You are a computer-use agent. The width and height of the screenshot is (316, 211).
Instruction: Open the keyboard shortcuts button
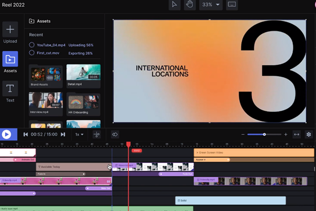(x=232, y=5)
